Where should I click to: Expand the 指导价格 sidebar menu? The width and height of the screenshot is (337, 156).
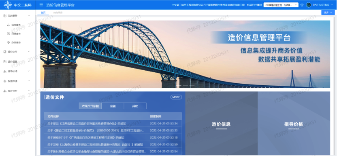(x=29, y=71)
